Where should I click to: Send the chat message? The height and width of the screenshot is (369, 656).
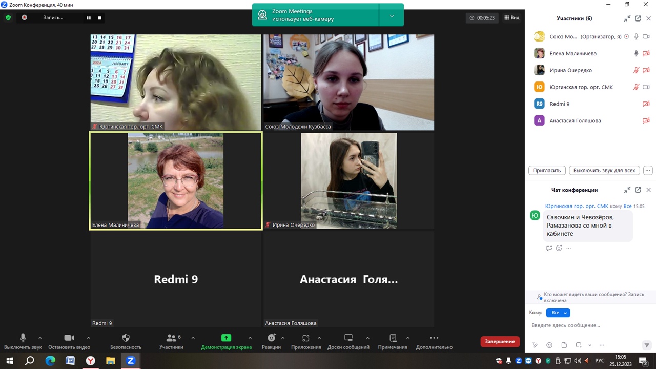[647, 345]
